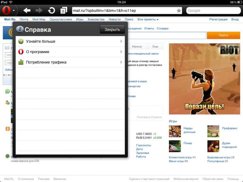Open the Преферанс game icon
The image size is (243, 182).
click(213, 131)
